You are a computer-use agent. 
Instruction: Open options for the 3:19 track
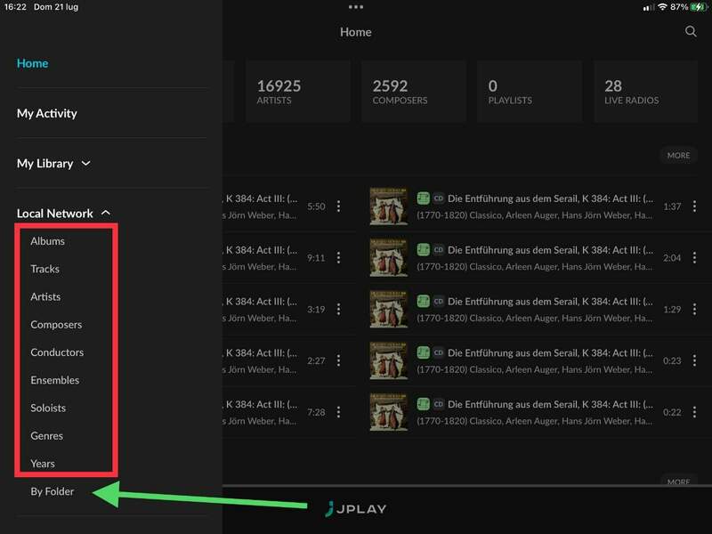pyautogui.click(x=338, y=309)
